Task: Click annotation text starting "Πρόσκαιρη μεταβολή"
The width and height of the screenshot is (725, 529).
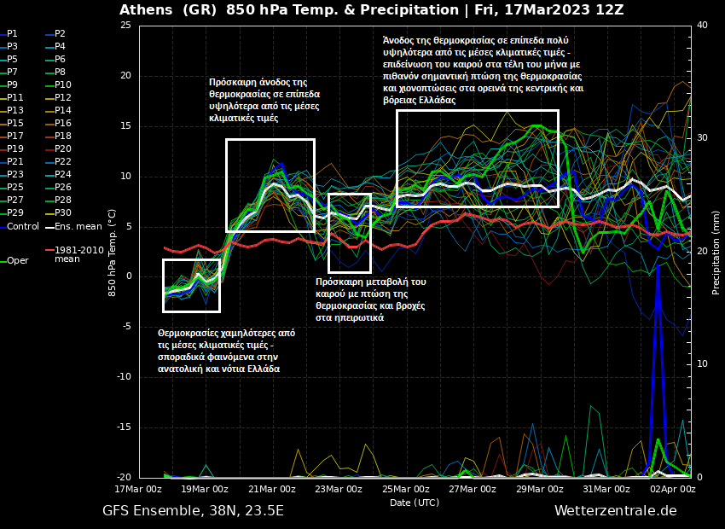Action: (x=370, y=299)
